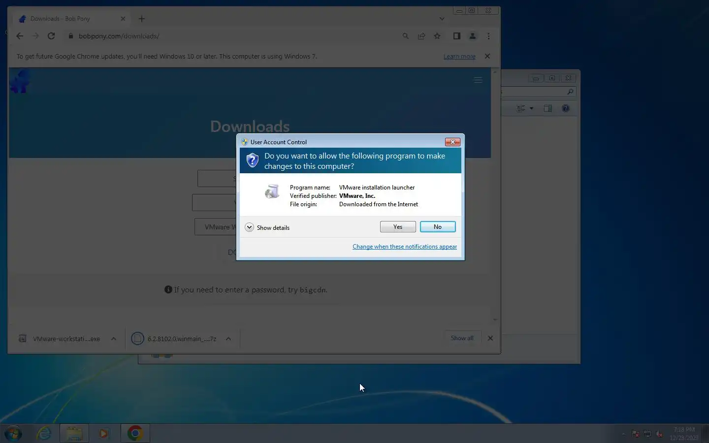The height and width of the screenshot is (443, 709).
Task: Open VMware-workstation exe download item
Action: click(60, 339)
